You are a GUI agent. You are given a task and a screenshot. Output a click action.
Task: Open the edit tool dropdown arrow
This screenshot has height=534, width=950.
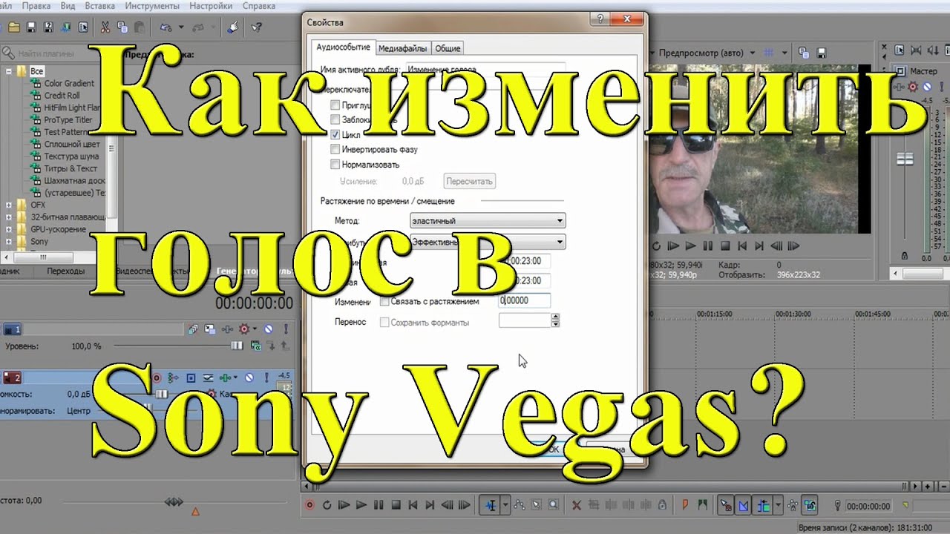click(506, 505)
